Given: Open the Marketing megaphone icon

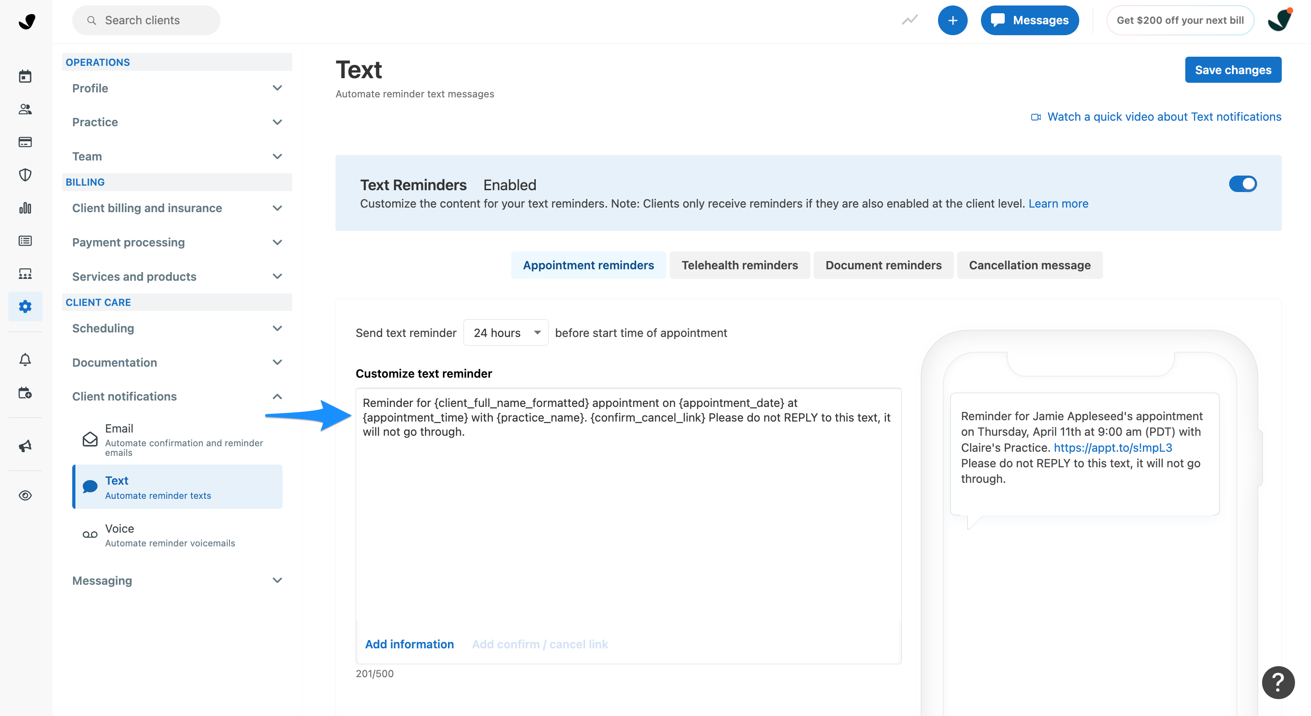Looking at the screenshot, I should [25, 446].
